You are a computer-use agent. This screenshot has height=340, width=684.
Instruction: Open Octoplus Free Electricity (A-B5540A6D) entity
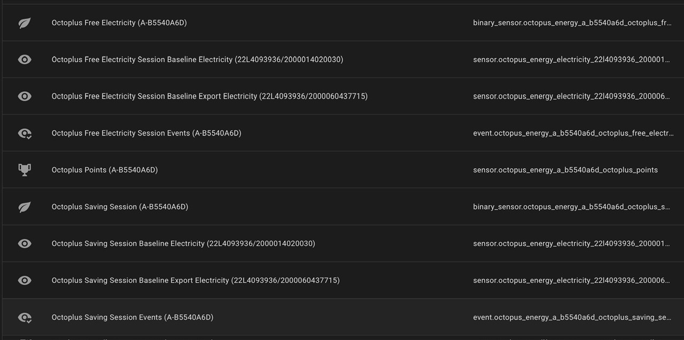click(119, 23)
